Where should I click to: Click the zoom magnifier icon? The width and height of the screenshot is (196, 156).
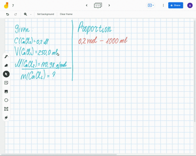[x=25, y=14]
